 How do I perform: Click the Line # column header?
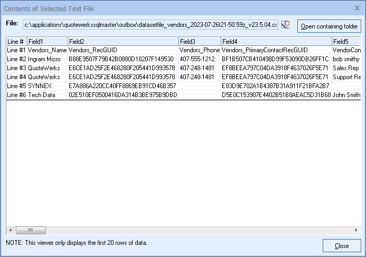(x=16, y=41)
